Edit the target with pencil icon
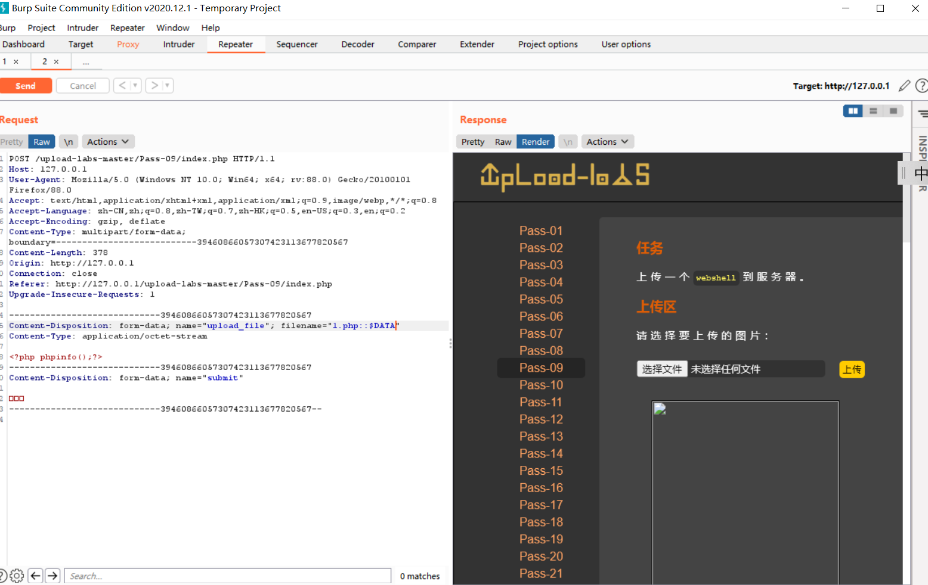Viewport: 928px width, 585px height. [904, 86]
